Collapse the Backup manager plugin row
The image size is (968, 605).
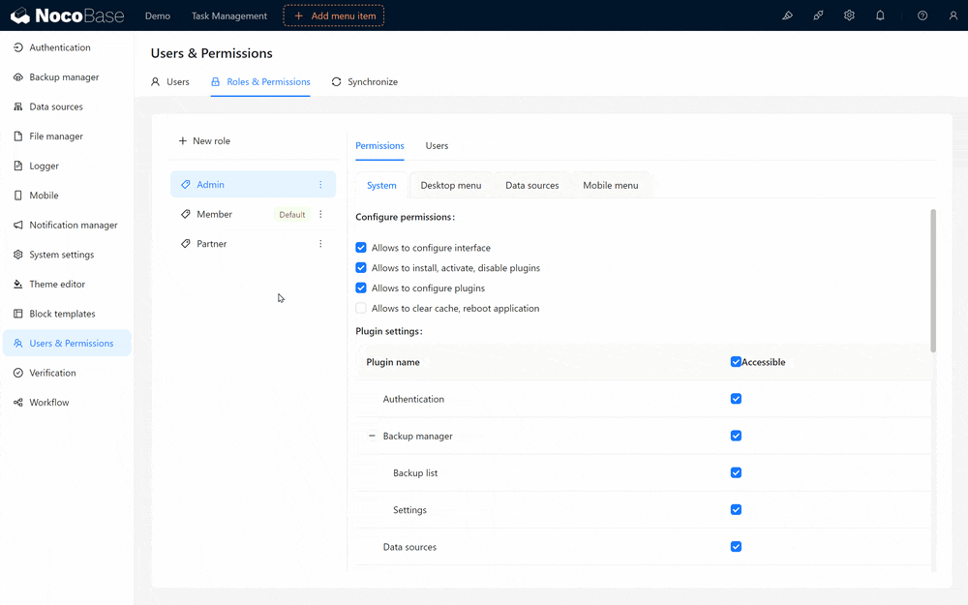tap(372, 436)
